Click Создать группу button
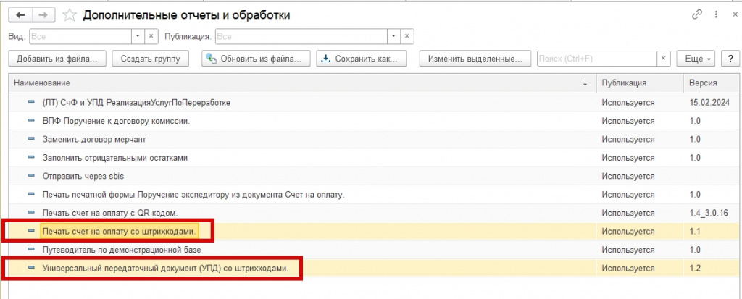Screen dimensions: 742x299 (151, 59)
